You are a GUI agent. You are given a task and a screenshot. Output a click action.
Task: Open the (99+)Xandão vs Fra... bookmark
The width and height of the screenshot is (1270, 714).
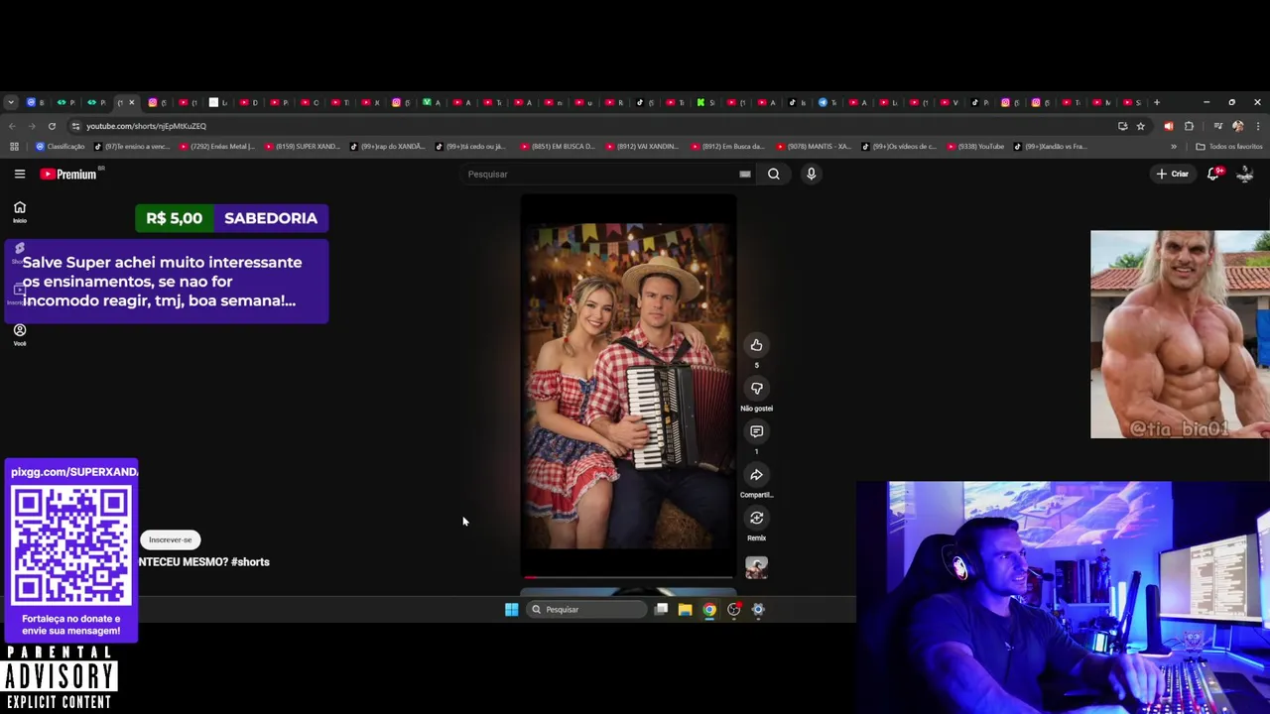click(x=1050, y=147)
